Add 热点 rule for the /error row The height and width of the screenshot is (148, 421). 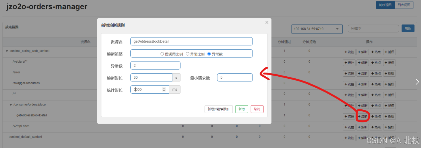[x=376, y=73]
